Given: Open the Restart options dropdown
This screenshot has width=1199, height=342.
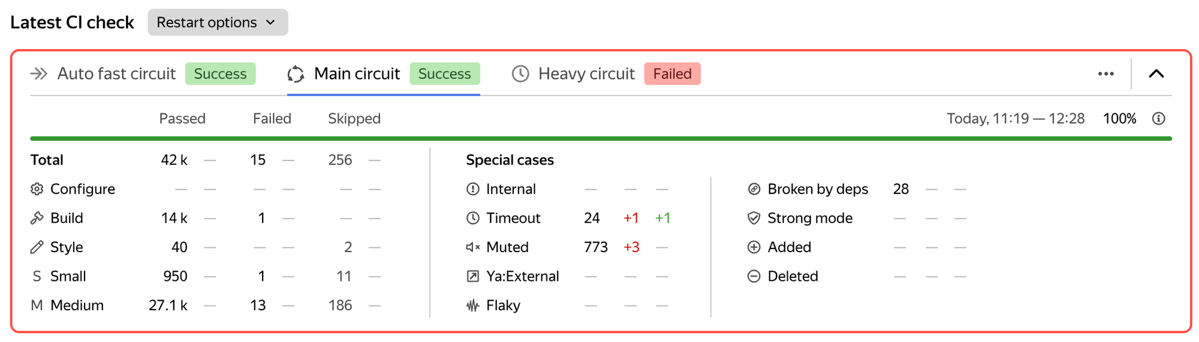Looking at the screenshot, I should [218, 22].
